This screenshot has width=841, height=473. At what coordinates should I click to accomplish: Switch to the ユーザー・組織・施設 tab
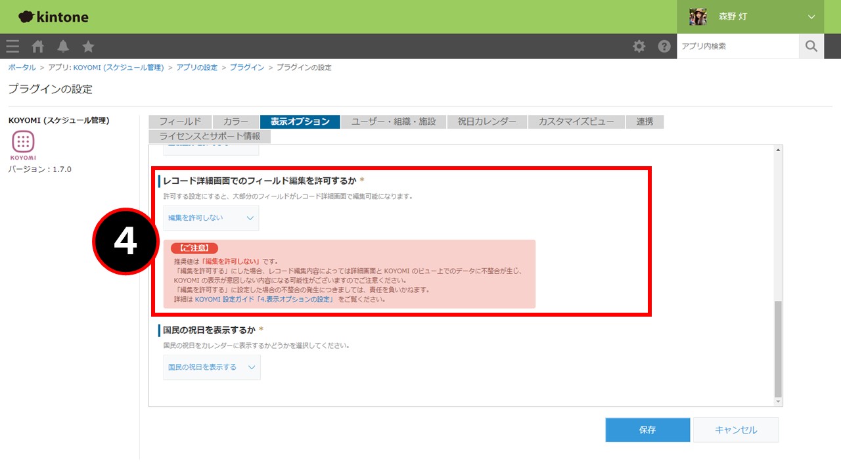click(x=394, y=122)
